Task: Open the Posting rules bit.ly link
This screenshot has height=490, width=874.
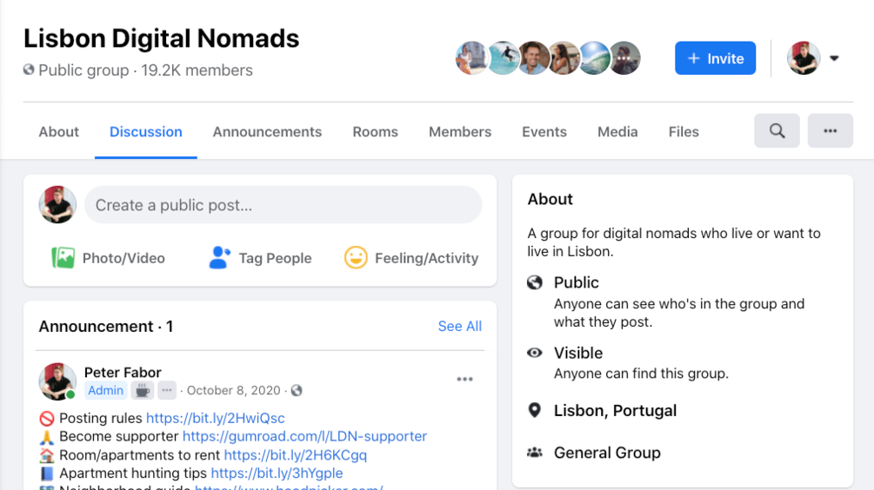Action: click(x=215, y=418)
